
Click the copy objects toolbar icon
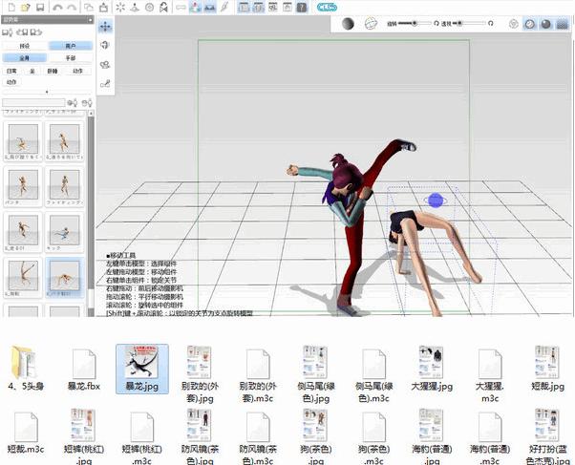pyautogui.click(x=89, y=7)
